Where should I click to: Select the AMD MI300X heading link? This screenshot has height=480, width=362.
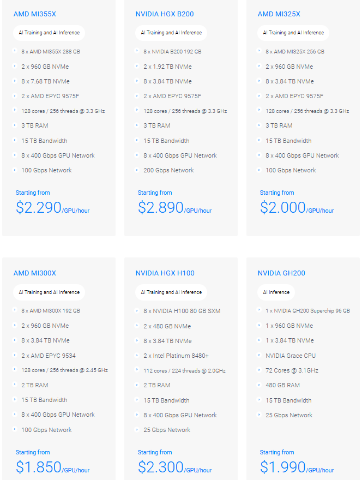click(x=35, y=273)
